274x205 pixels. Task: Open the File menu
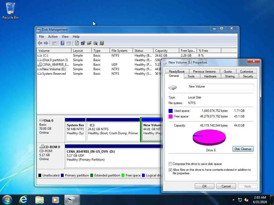coord(41,36)
